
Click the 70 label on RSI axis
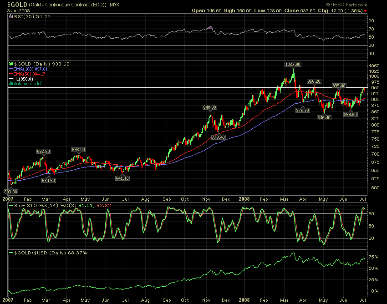(372, 29)
